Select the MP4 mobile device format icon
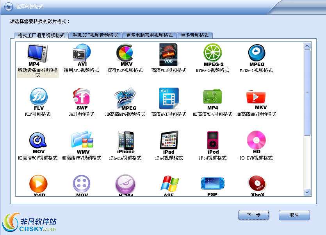Screen dimensions: 326x235 pos(37,55)
